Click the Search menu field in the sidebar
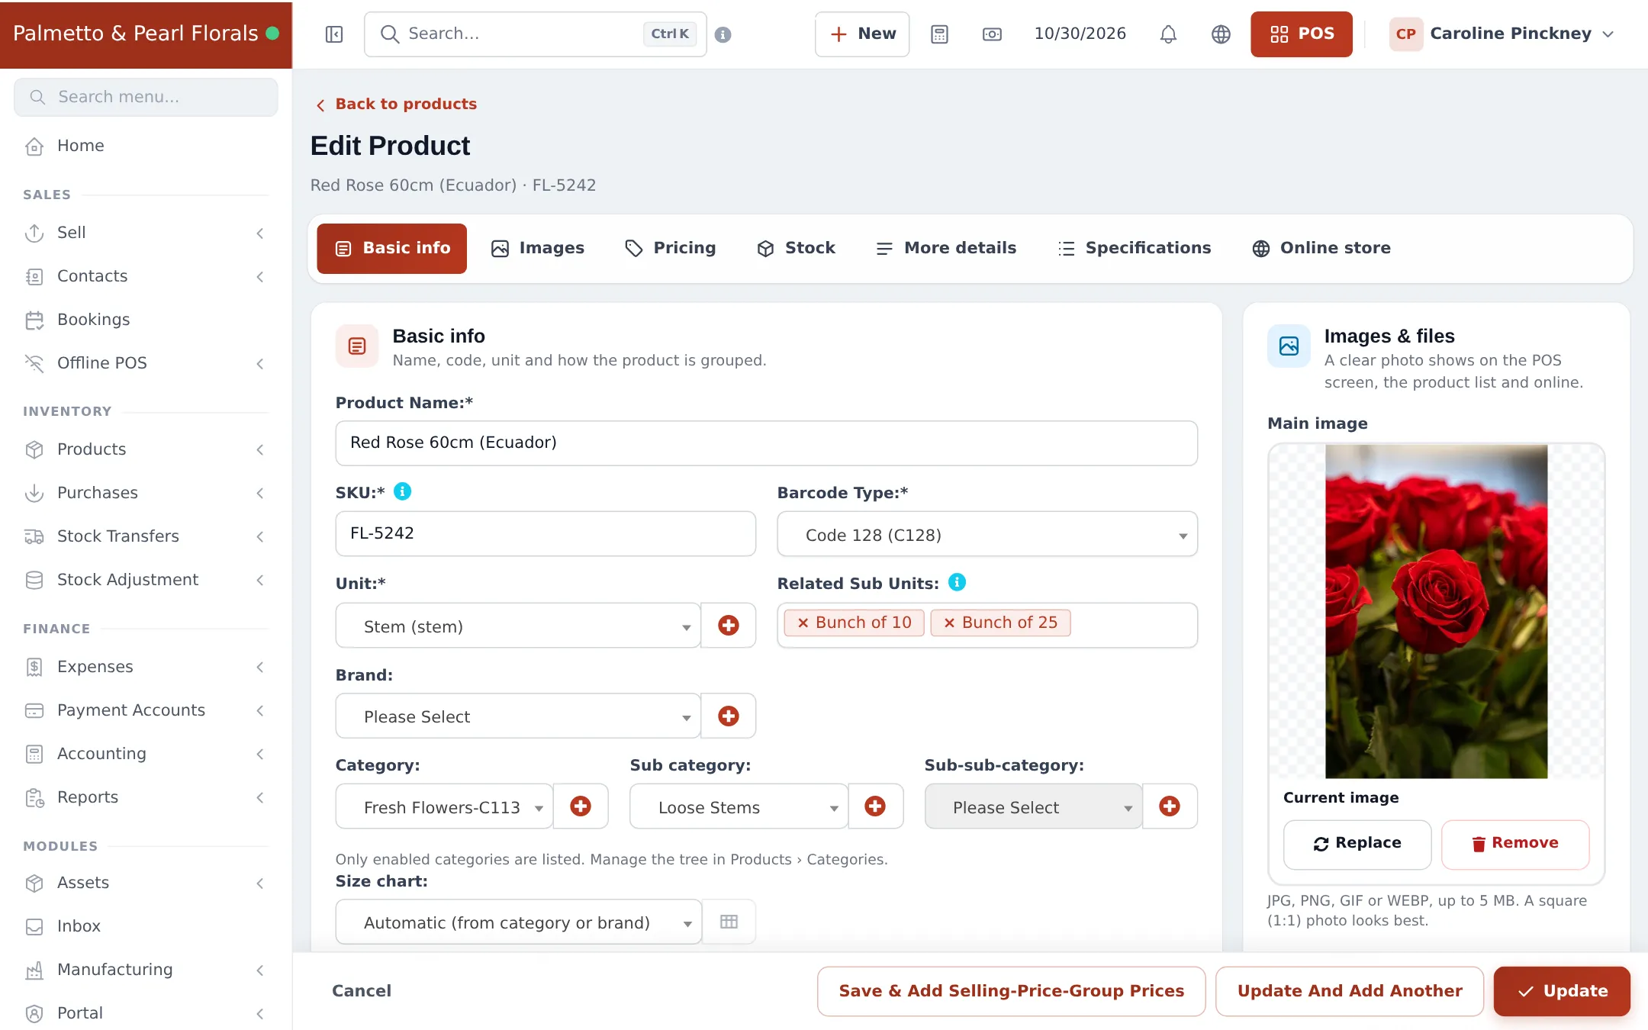This screenshot has height=1030, width=1648. click(146, 97)
